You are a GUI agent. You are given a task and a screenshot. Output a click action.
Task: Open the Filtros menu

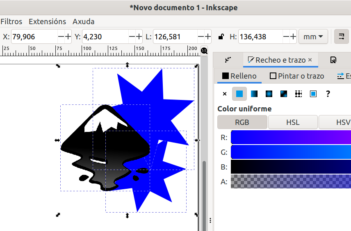click(x=11, y=21)
